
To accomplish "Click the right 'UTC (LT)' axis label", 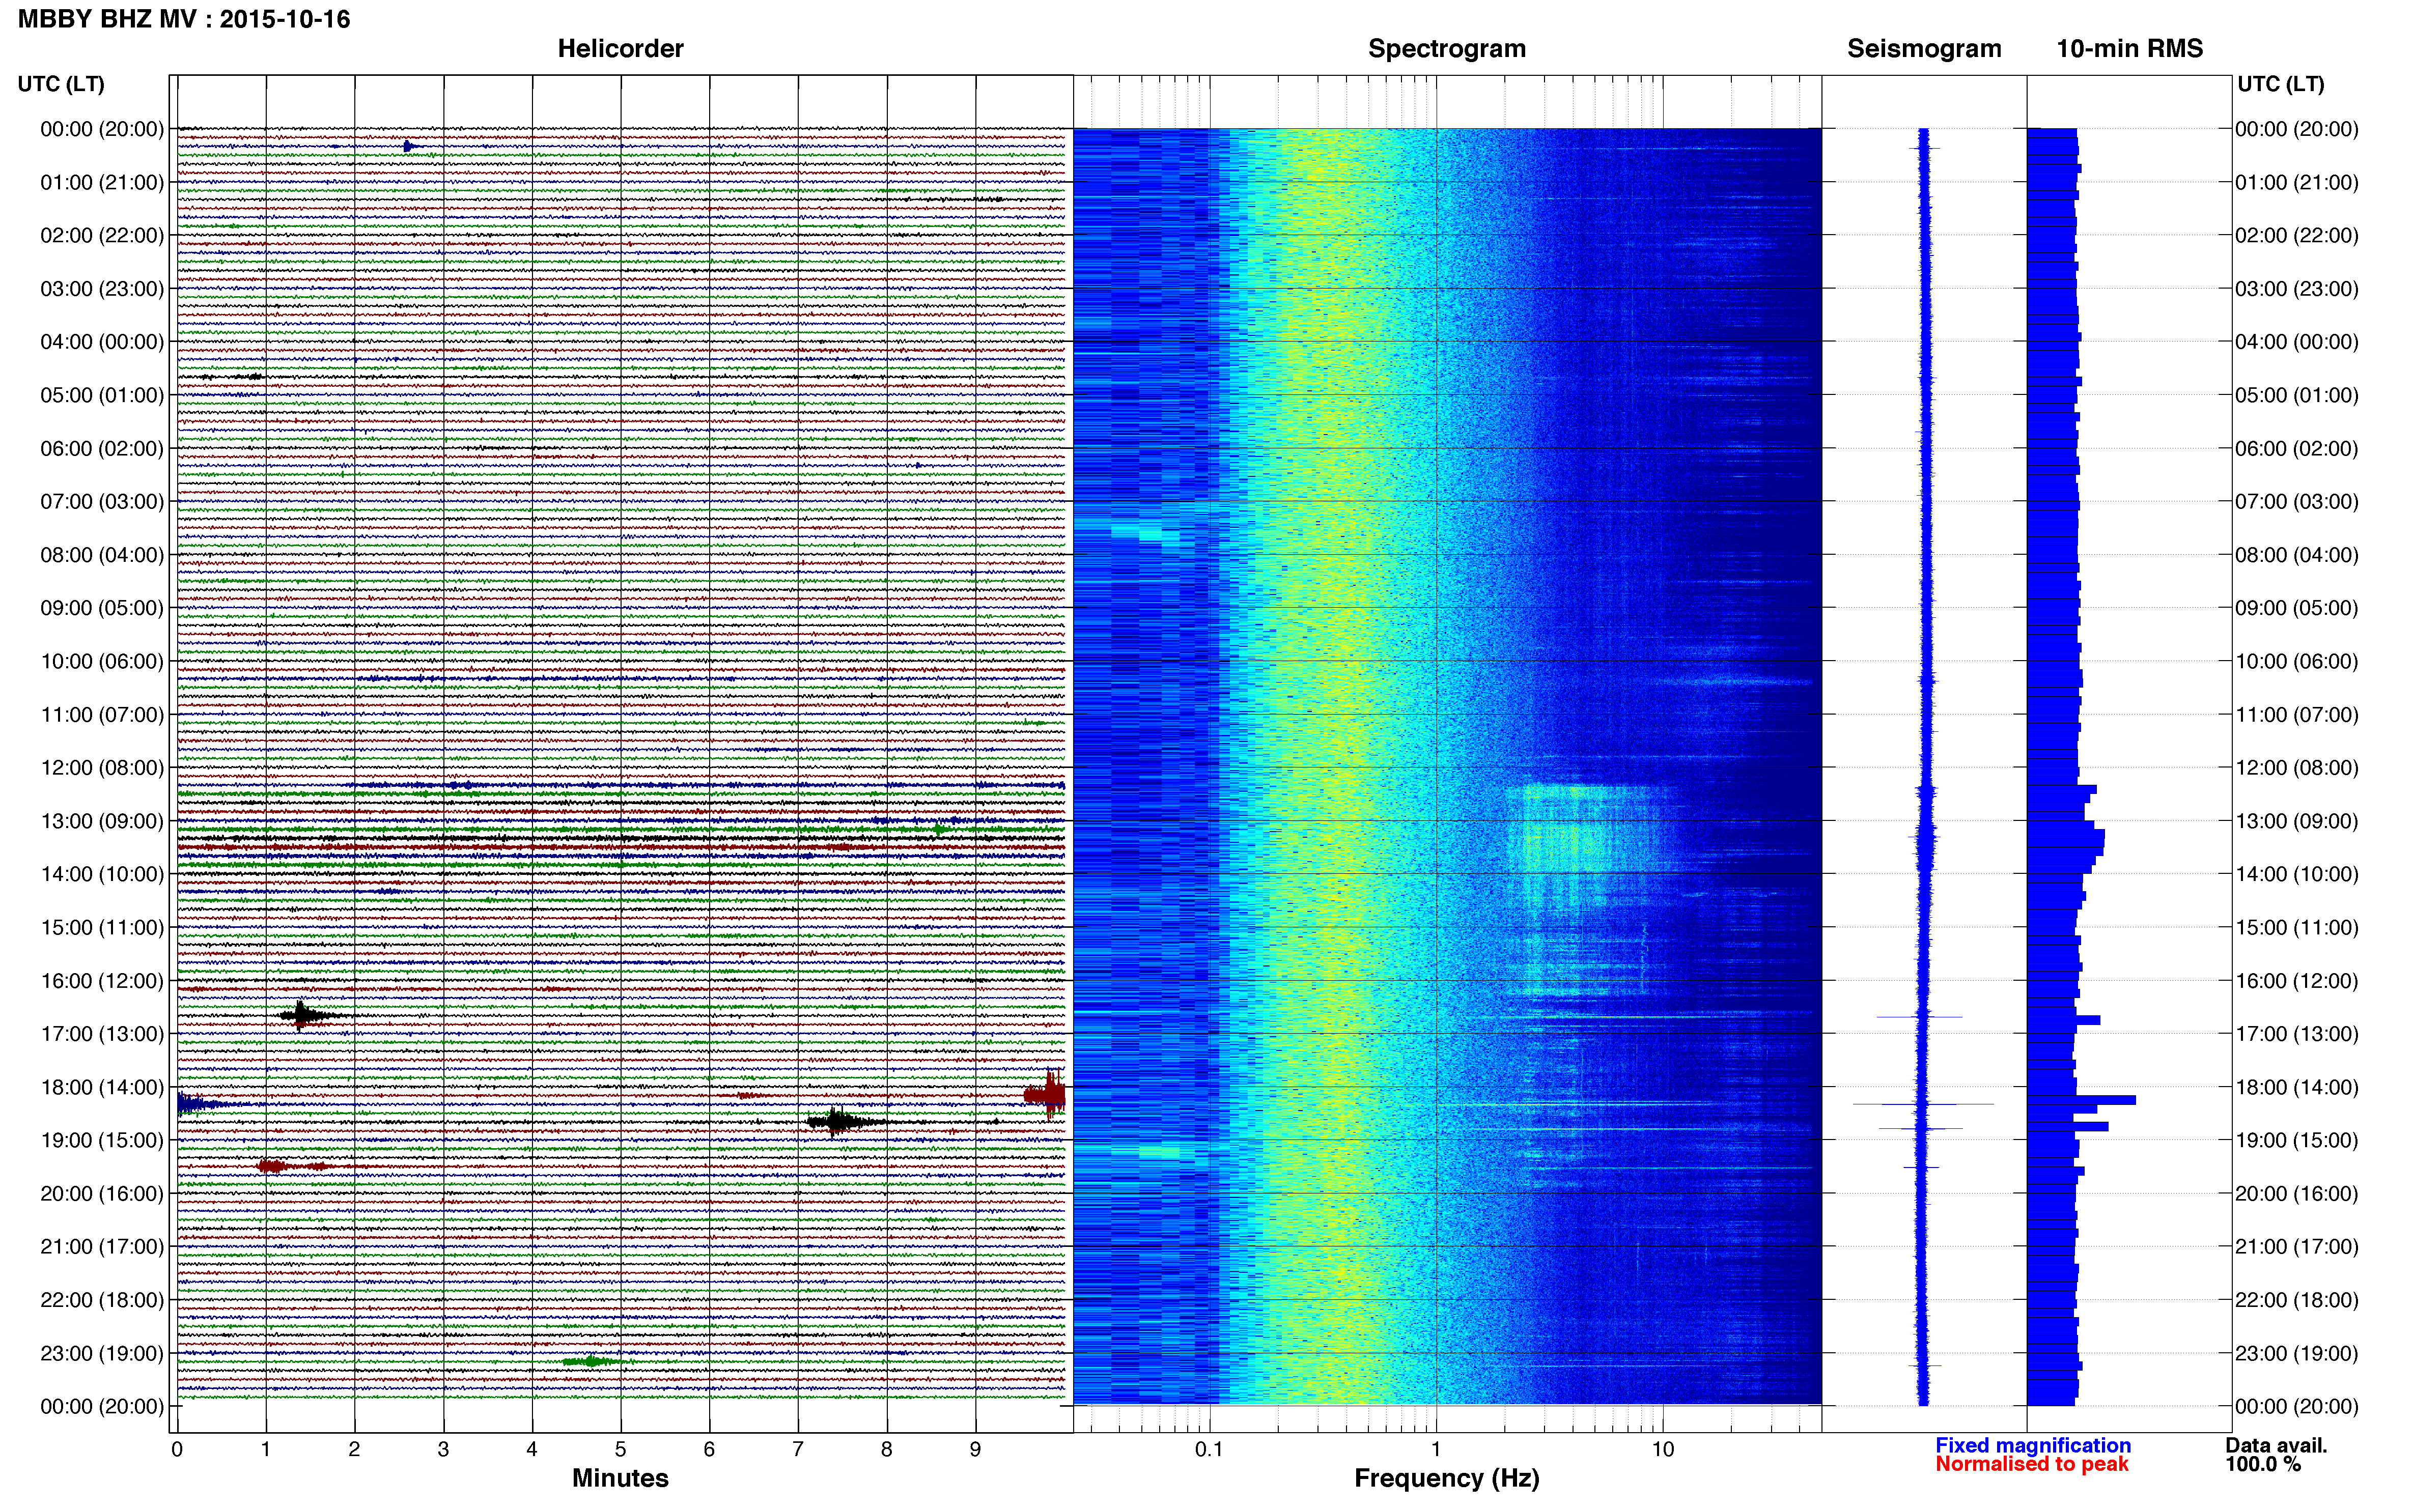I will pos(2280,84).
